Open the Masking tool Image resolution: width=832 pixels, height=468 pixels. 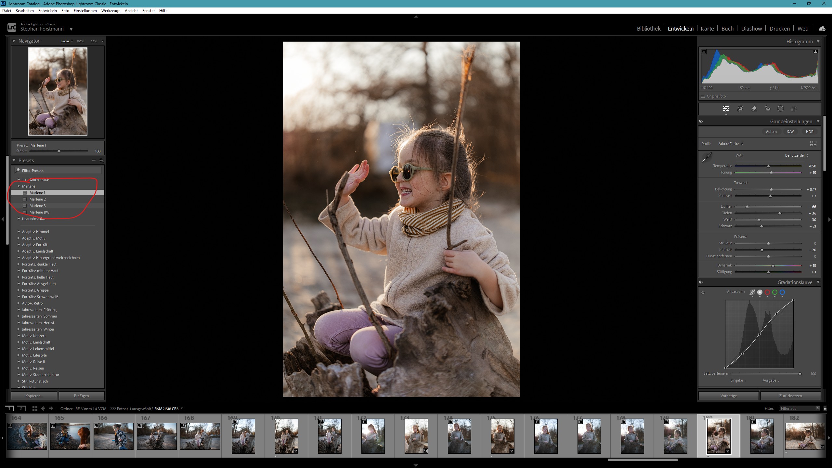point(780,109)
